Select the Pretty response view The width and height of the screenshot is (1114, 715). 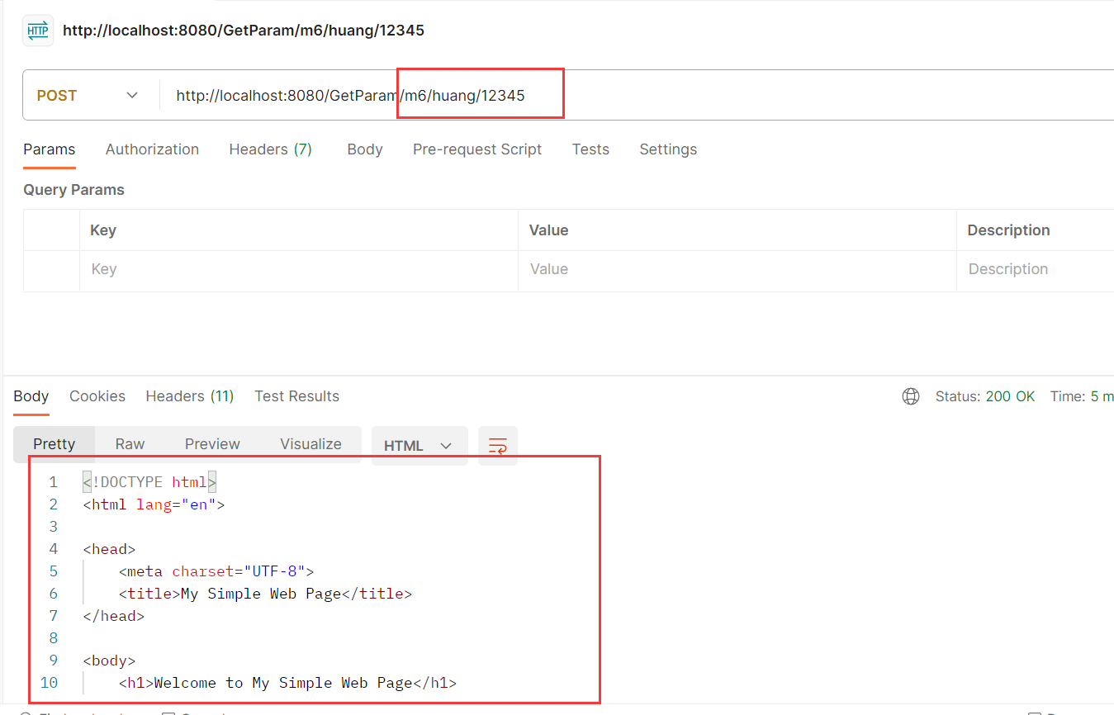(55, 444)
